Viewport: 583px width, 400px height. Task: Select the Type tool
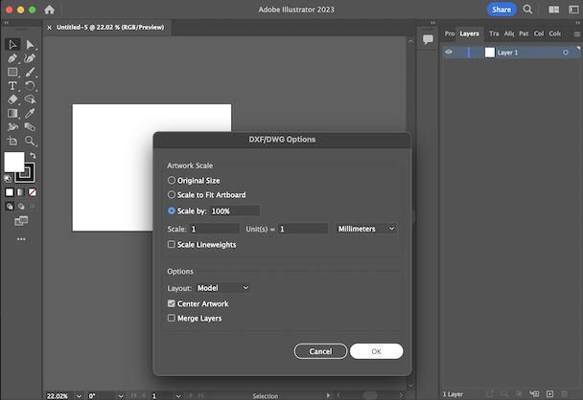[x=12, y=86]
